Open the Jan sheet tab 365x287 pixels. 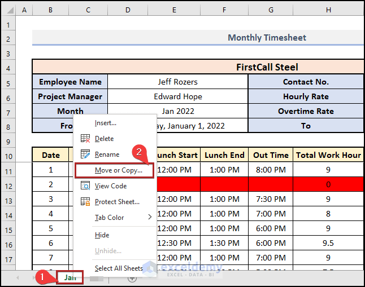[70, 277]
